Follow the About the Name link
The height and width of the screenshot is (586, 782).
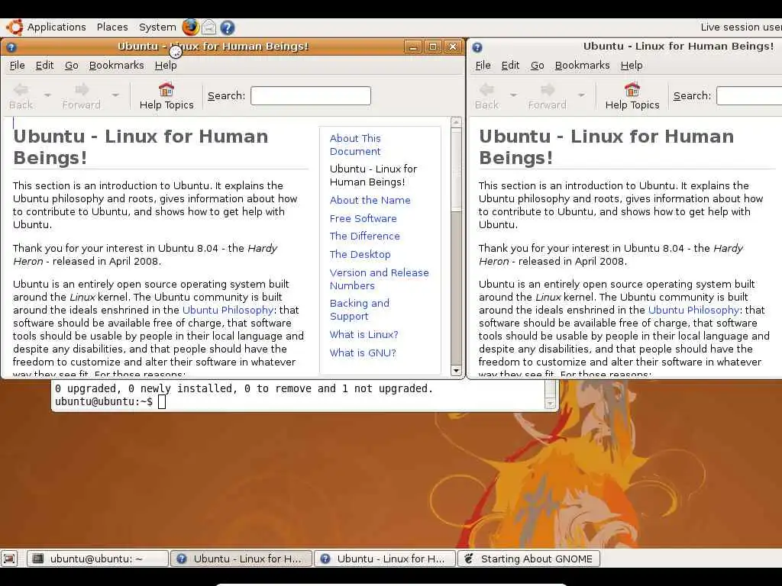pyautogui.click(x=370, y=201)
